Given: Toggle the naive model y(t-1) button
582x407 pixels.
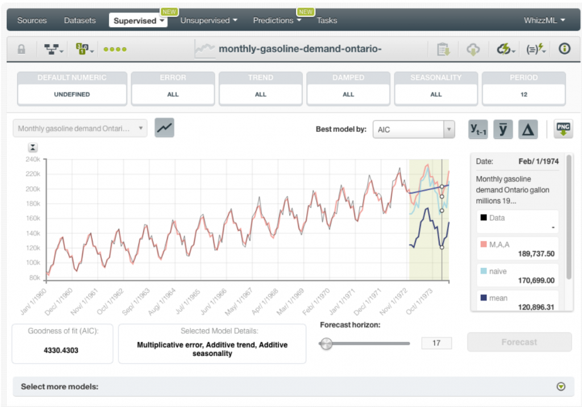Looking at the screenshot, I should tap(478, 129).
